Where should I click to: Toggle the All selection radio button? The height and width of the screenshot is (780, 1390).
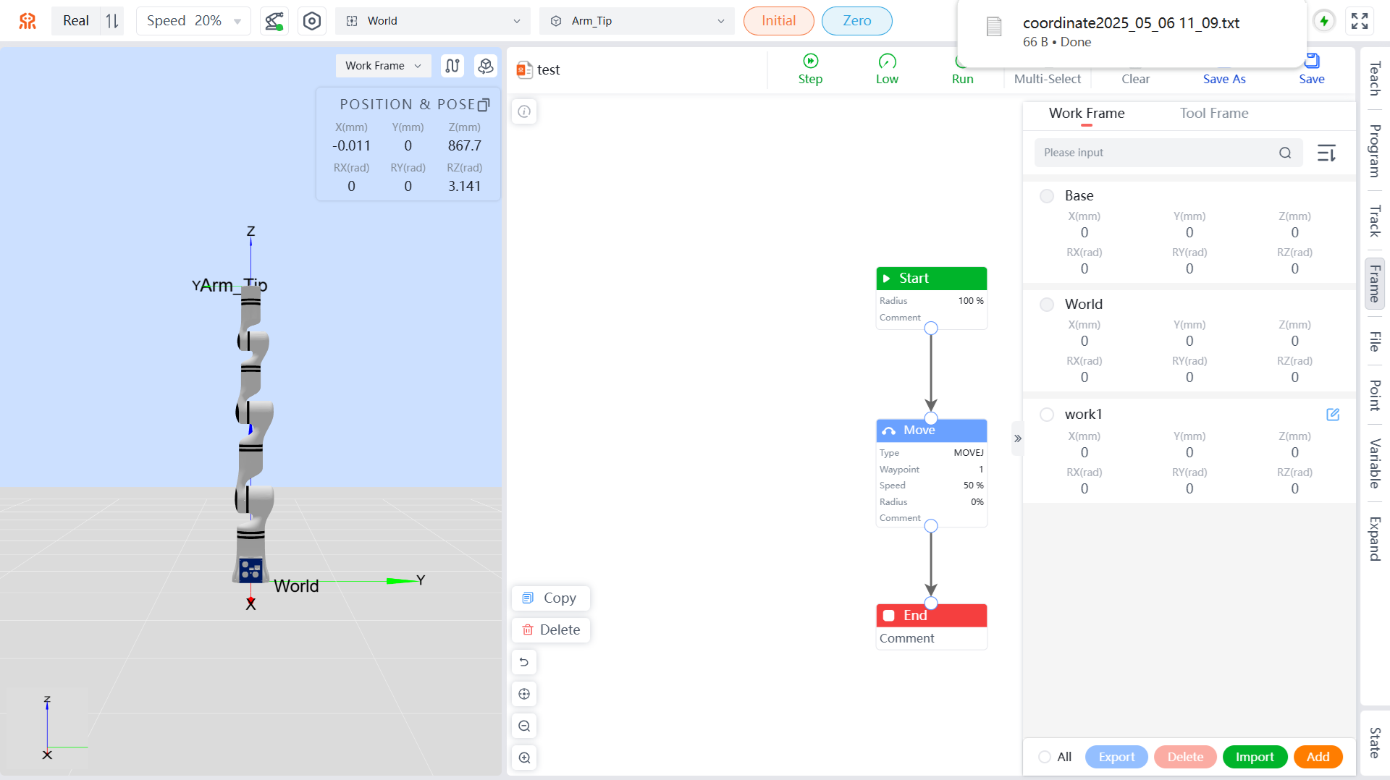1045,757
